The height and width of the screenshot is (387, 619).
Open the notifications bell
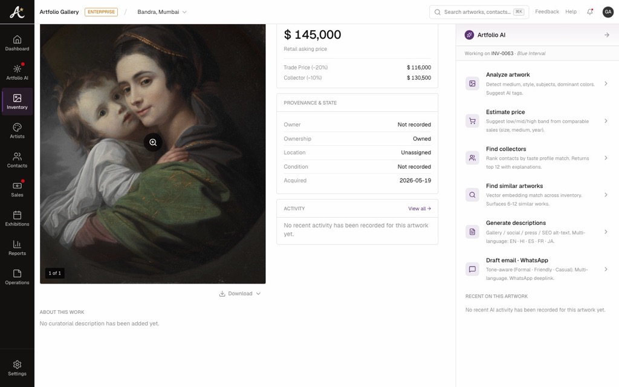coord(590,12)
